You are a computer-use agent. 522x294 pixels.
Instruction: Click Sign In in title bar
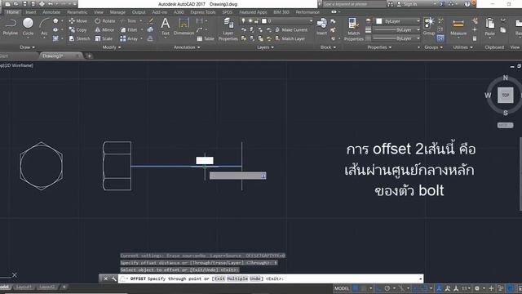click(x=407, y=4)
